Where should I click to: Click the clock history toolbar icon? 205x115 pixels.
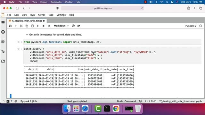pyautogui.click(x=73, y=26)
